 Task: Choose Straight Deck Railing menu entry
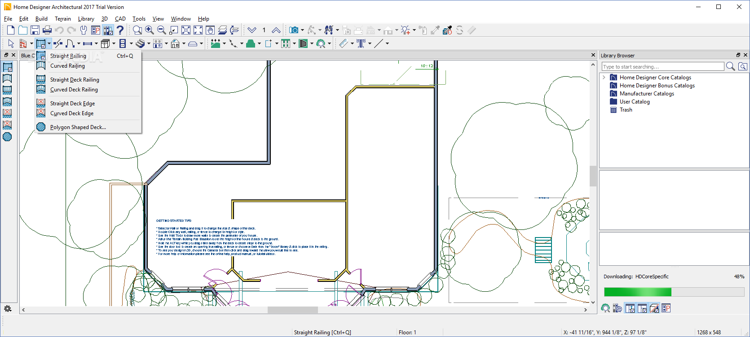[89, 80]
